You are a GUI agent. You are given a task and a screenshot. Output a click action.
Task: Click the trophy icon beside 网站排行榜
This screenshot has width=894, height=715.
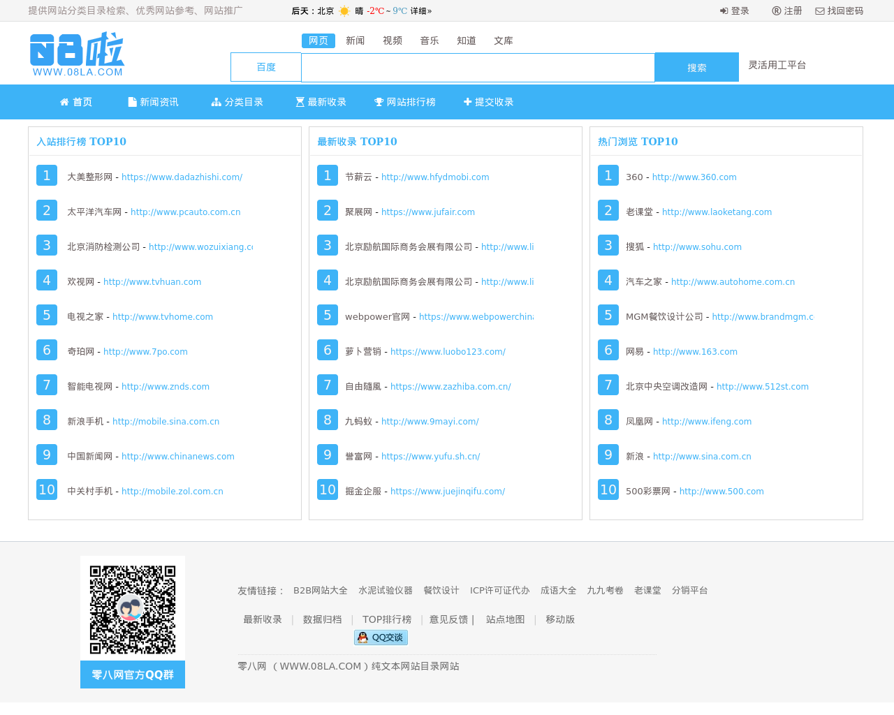click(x=379, y=102)
